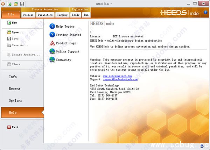Open the Community link

[x=64, y=60]
